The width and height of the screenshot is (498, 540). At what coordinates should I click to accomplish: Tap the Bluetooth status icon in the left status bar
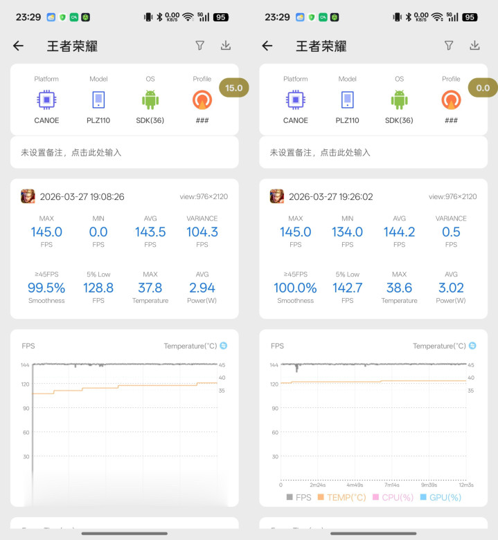pyautogui.click(x=159, y=17)
